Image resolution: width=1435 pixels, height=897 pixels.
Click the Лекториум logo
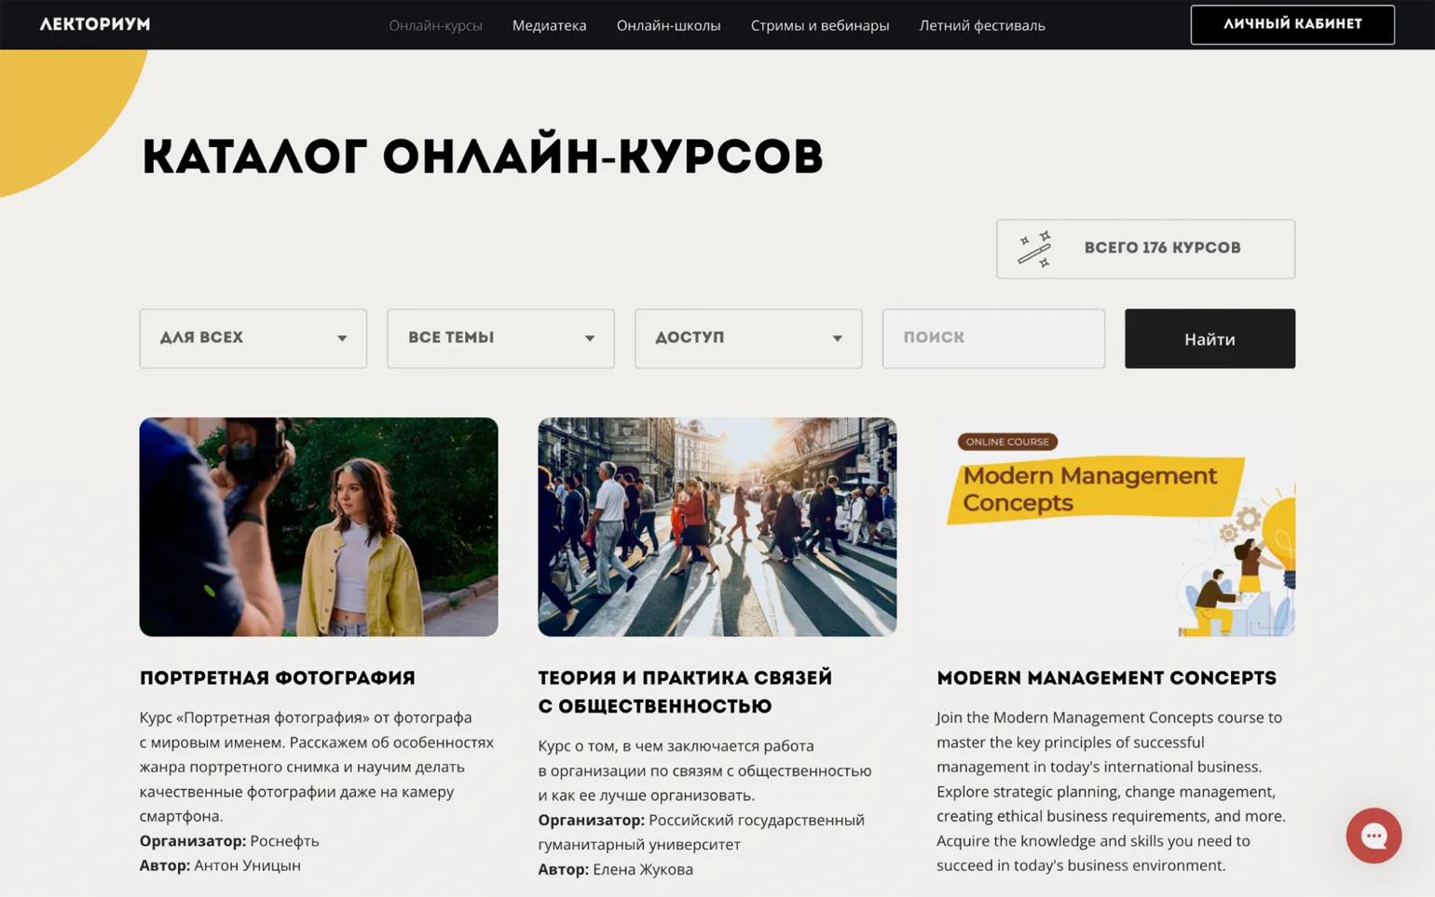coord(95,24)
